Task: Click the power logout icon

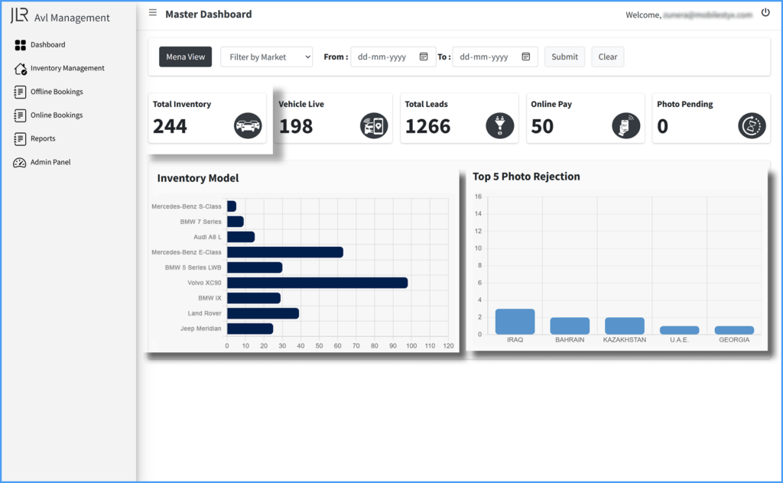Action: coord(765,13)
